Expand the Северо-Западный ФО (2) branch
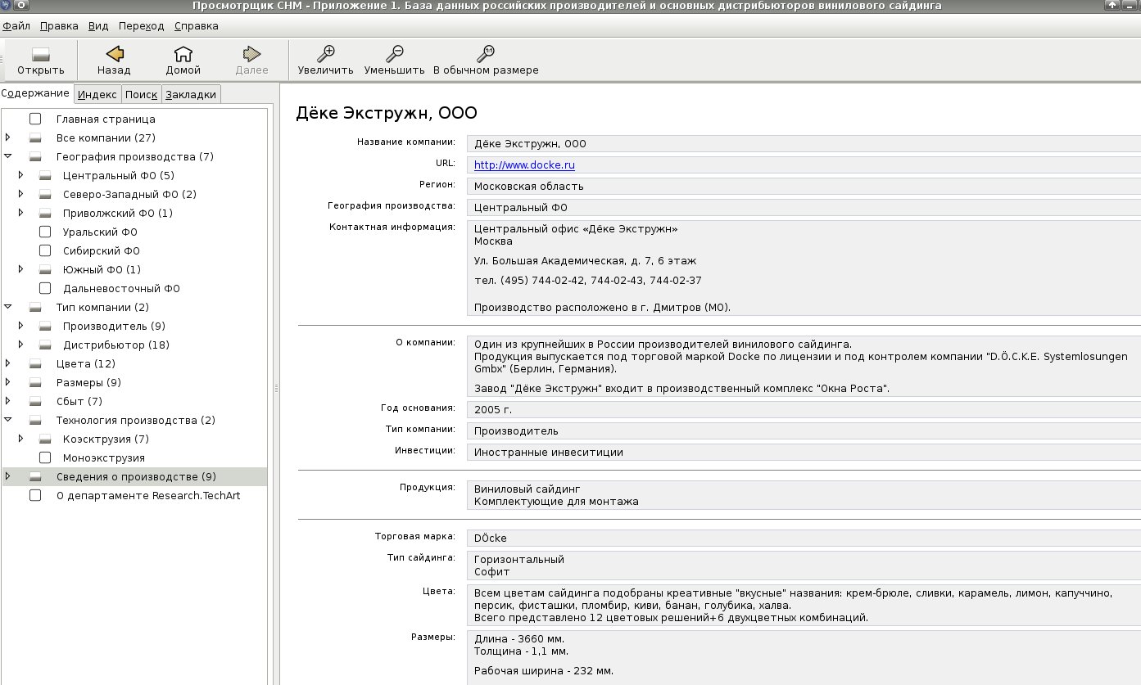The height and width of the screenshot is (685, 1141). pyautogui.click(x=21, y=194)
